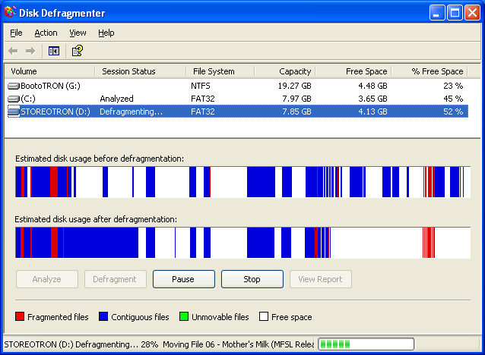Click the defragmentation progress bar in status bar
485x355 pixels.
(x=366, y=344)
